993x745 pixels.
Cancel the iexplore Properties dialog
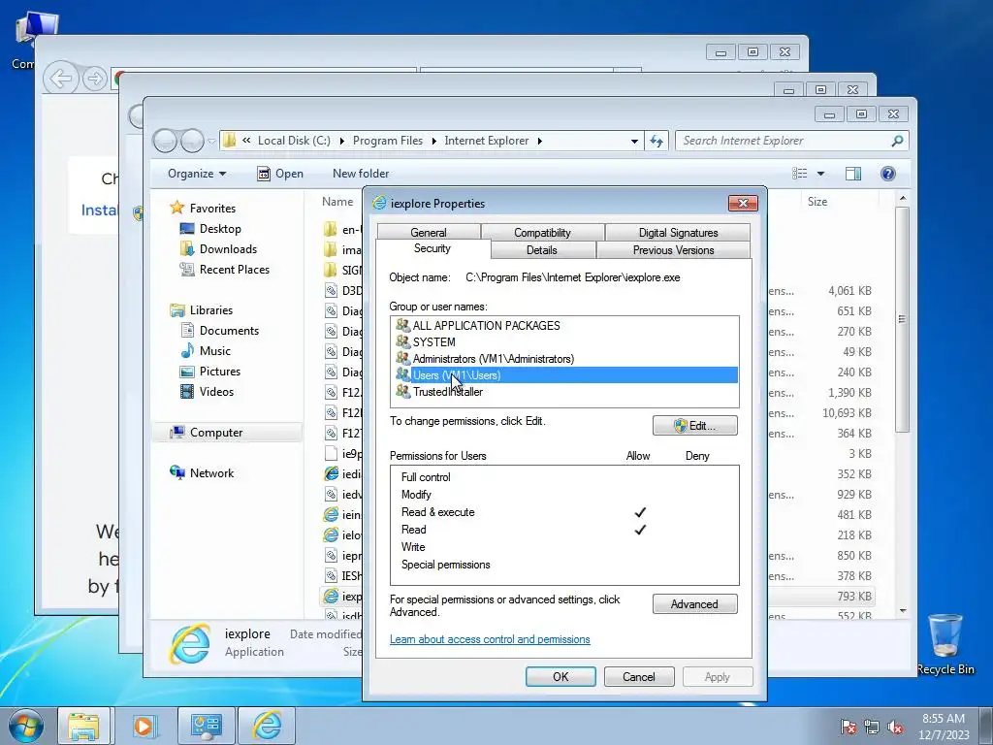pyautogui.click(x=638, y=676)
